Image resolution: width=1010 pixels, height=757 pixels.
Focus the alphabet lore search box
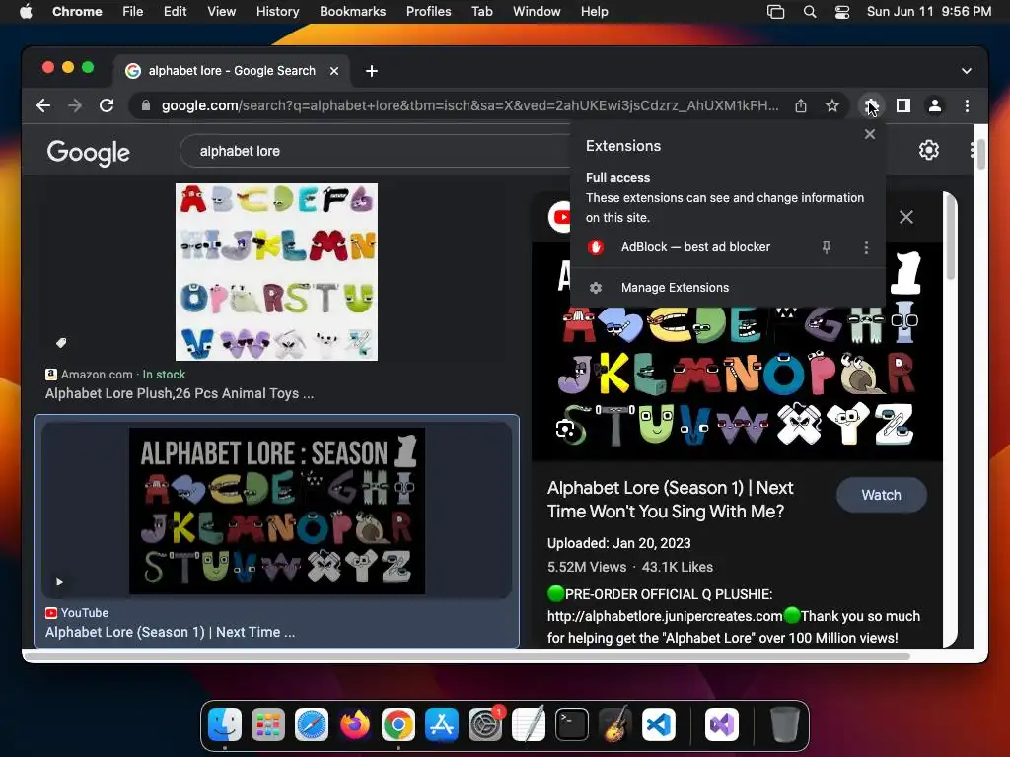click(374, 151)
